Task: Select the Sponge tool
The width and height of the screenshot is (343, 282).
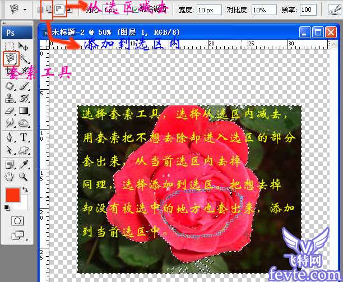Action: (24, 123)
